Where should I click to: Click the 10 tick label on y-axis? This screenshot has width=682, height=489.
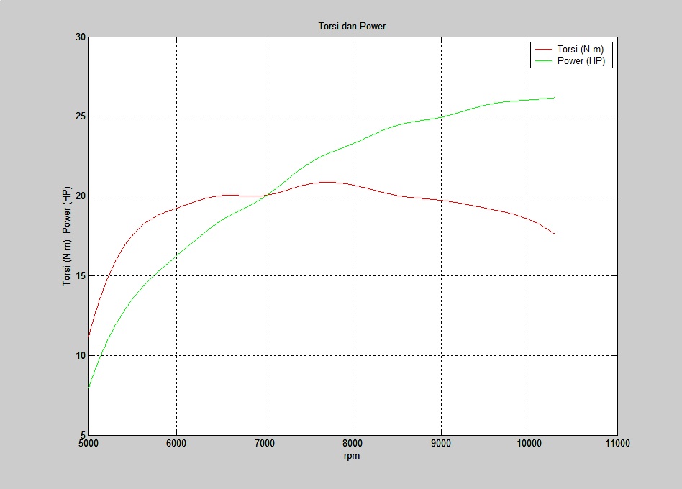81,356
